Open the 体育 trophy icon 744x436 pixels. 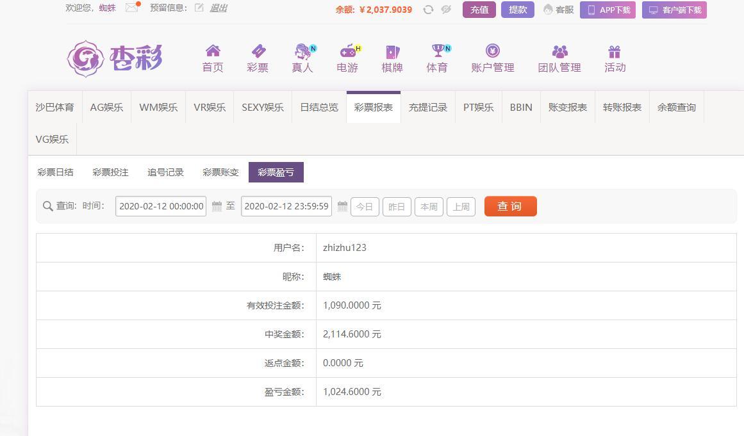pos(437,51)
